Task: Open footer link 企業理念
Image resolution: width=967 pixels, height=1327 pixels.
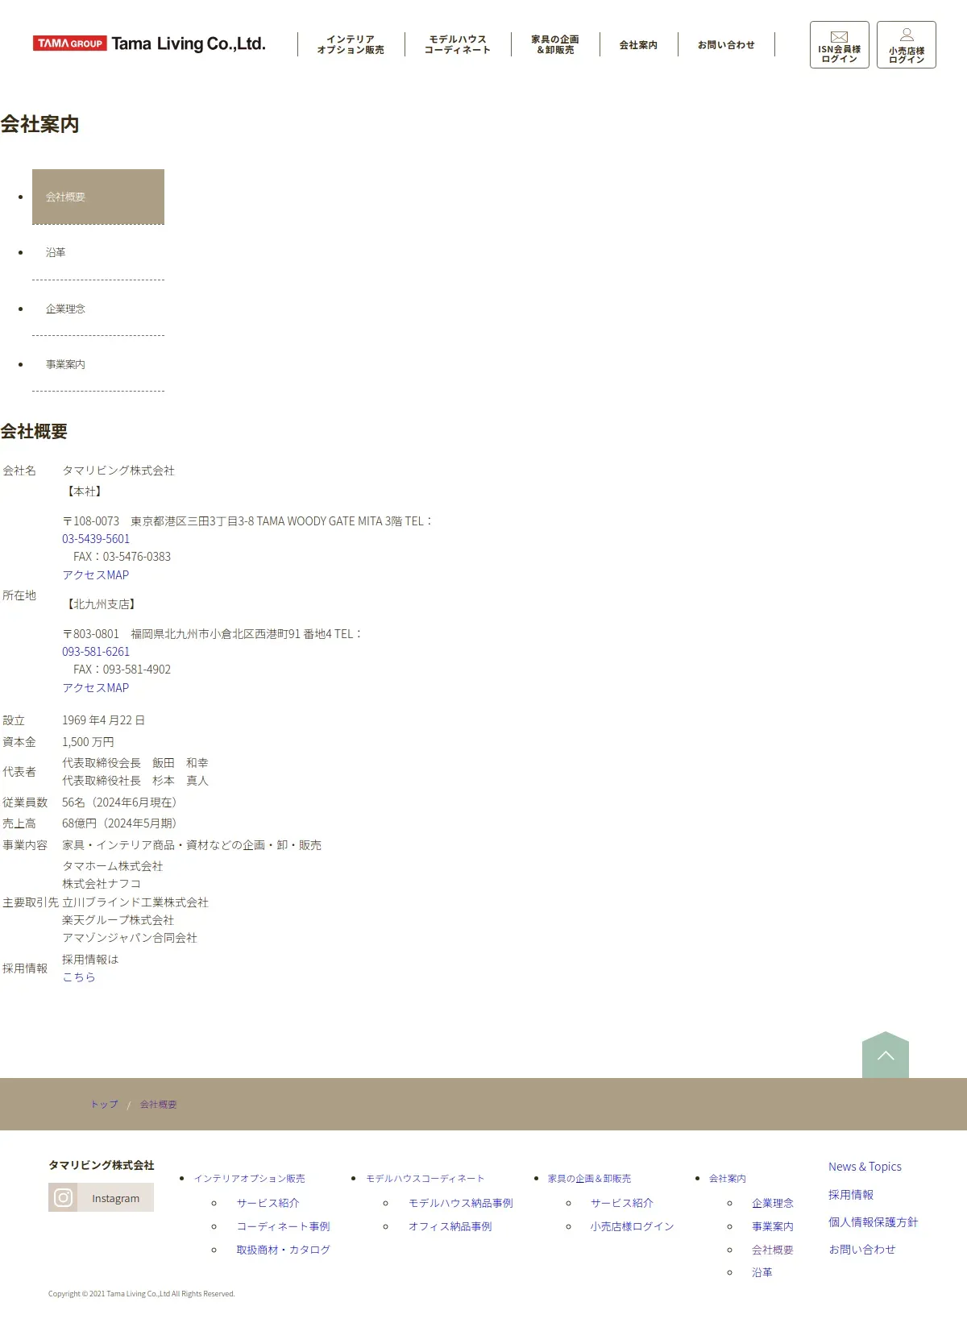Action: click(773, 1203)
